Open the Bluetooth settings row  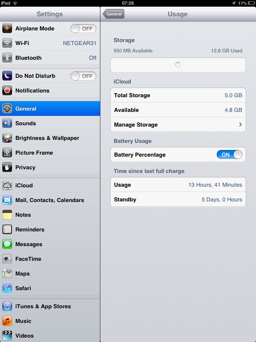(x=50, y=58)
